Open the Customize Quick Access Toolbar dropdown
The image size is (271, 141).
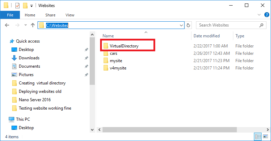[x=32, y=6]
